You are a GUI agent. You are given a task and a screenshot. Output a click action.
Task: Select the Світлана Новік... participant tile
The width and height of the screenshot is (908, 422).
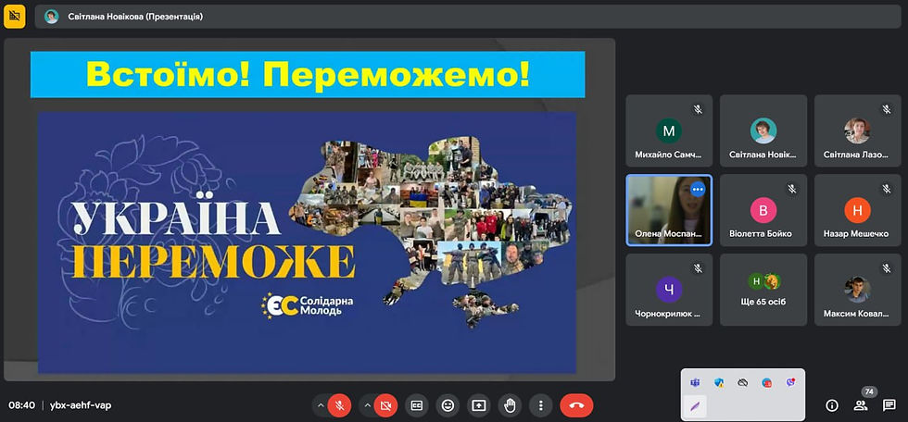[x=763, y=130]
